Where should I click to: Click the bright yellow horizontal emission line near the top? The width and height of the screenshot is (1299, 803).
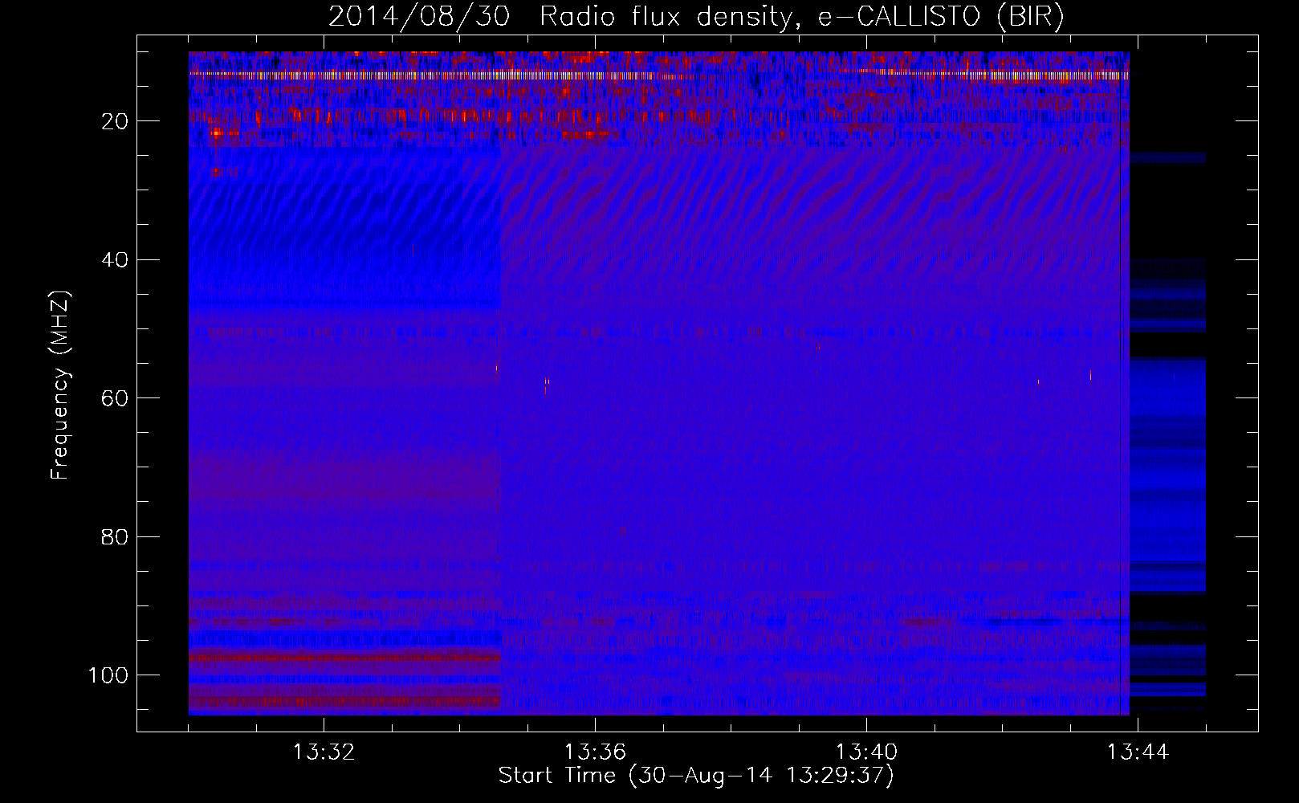click(659, 75)
